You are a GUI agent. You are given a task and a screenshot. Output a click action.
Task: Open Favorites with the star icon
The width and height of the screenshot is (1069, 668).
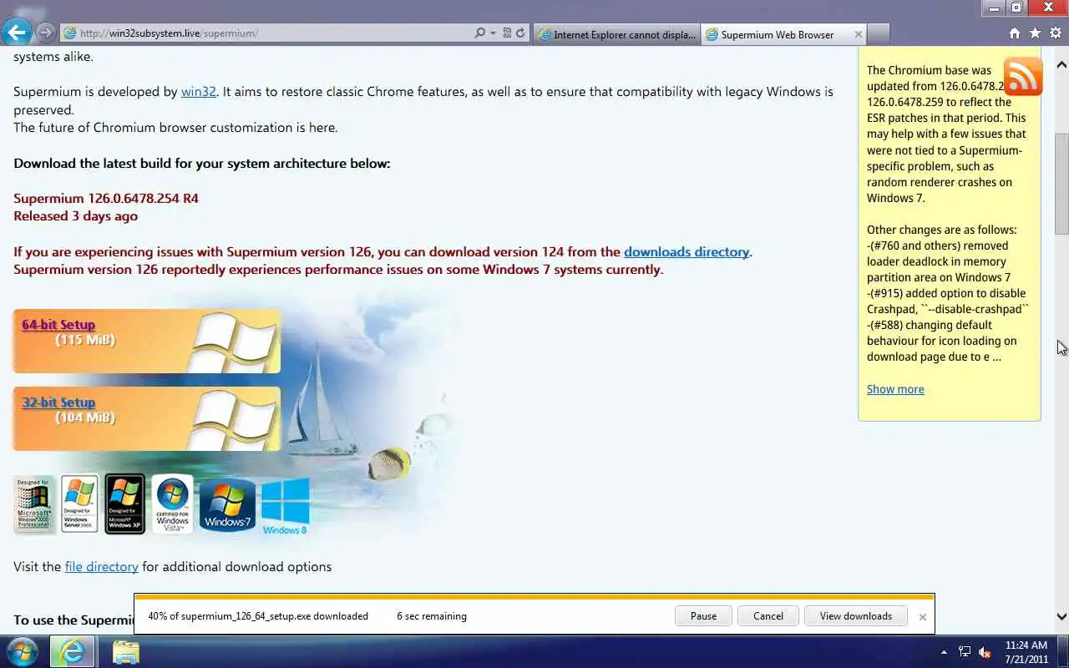tap(1035, 33)
